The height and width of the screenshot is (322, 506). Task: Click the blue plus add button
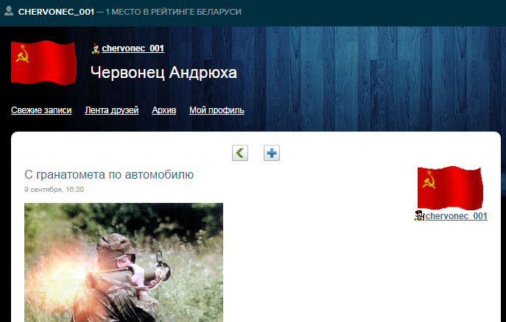(x=272, y=153)
